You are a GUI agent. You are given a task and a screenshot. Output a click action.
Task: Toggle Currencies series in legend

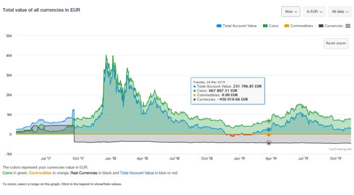[x=334, y=26]
